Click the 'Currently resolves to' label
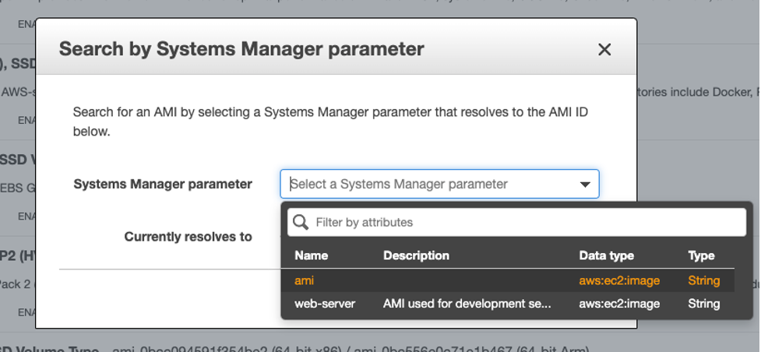The width and height of the screenshot is (761, 352). (188, 237)
